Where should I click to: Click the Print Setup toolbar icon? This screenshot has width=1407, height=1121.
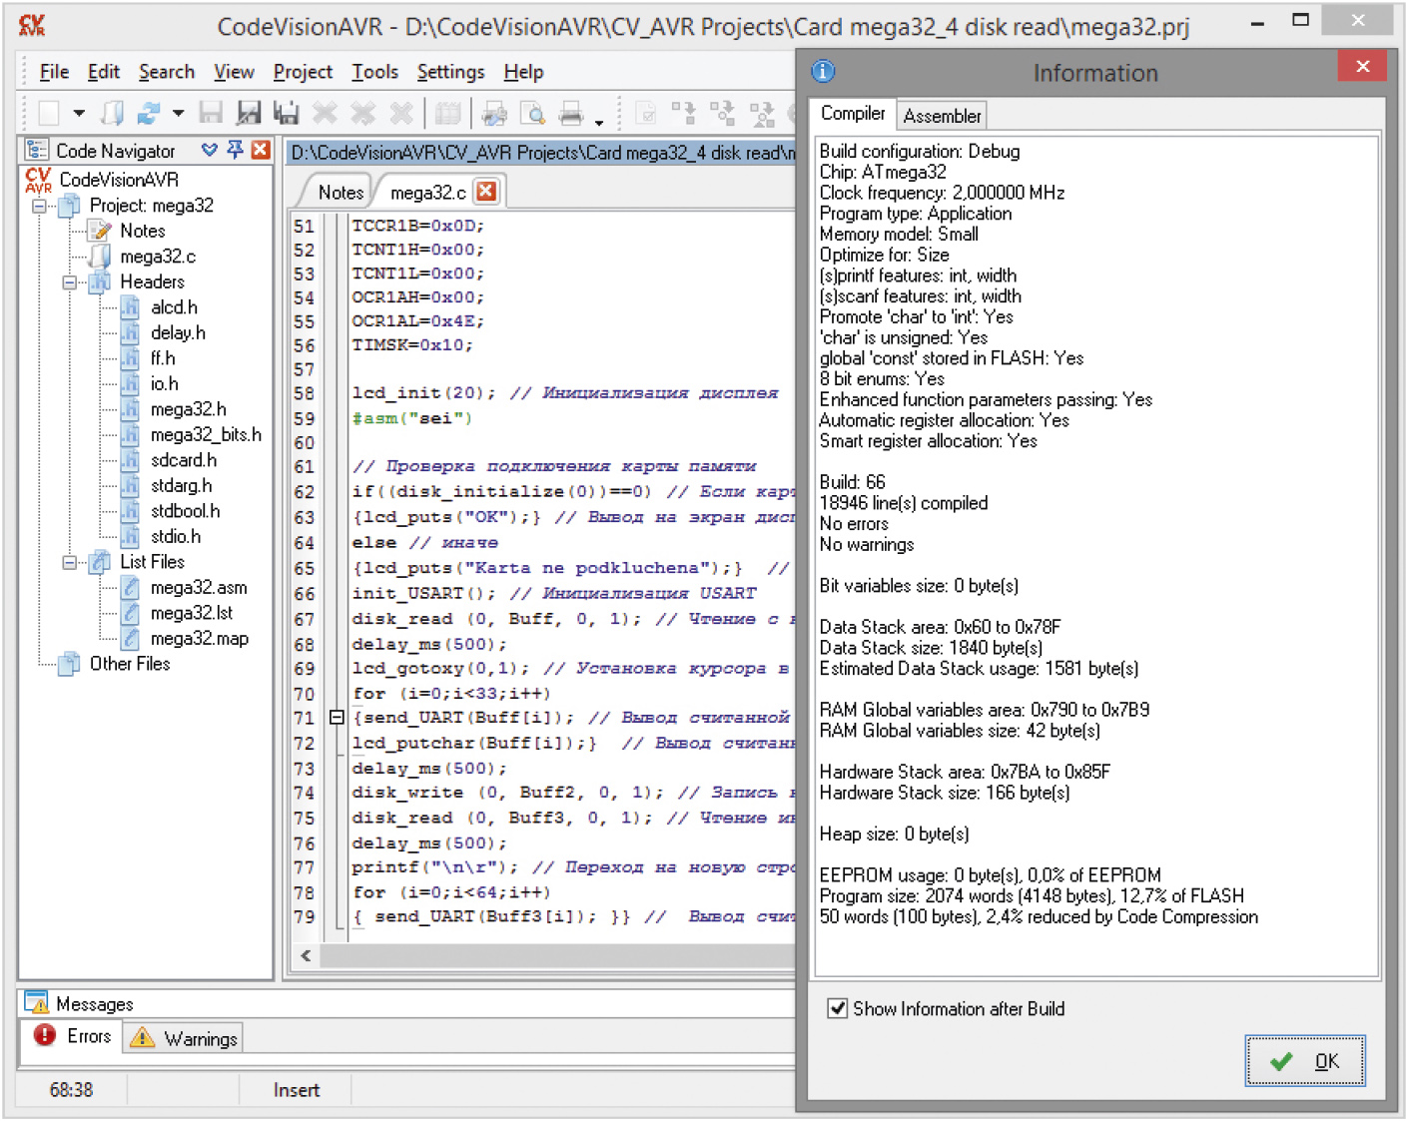[495, 114]
